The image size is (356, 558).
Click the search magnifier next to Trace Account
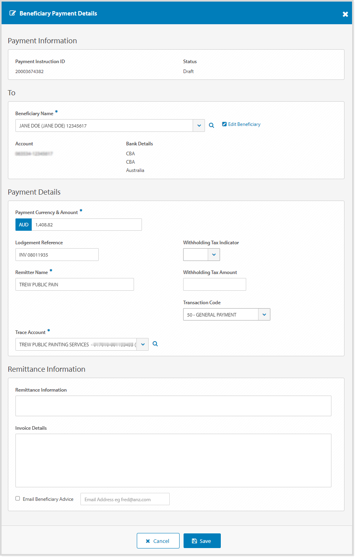(x=155, y=344)
